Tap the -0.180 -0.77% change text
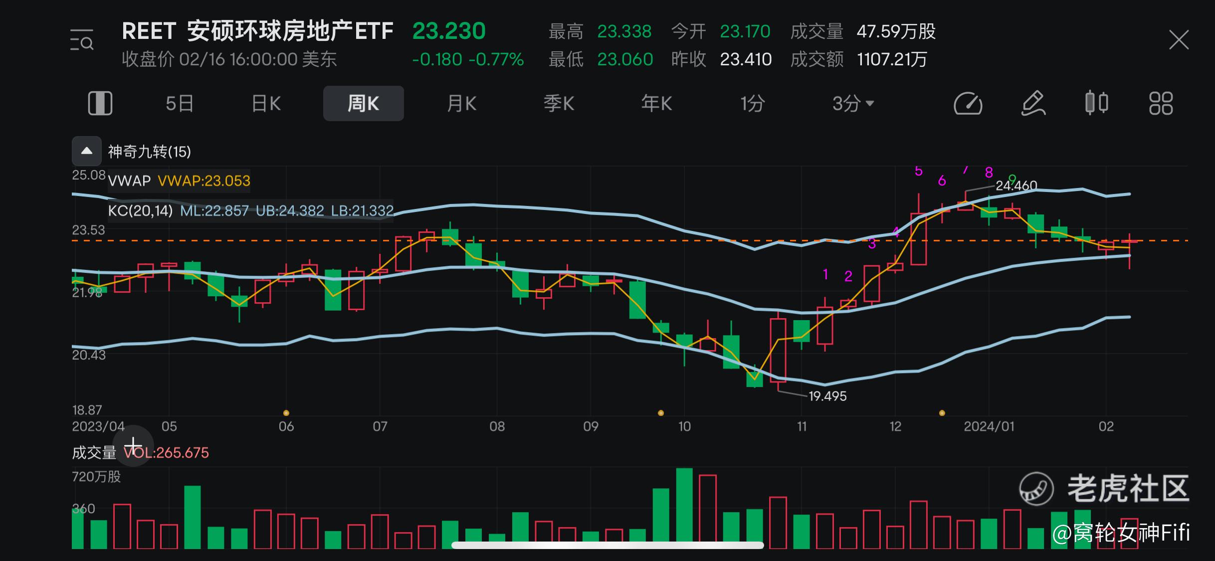 click(468, 59)
